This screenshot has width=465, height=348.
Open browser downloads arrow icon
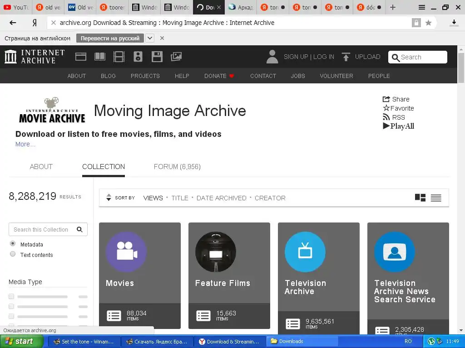pyautogui.click(x=454, y=23)
